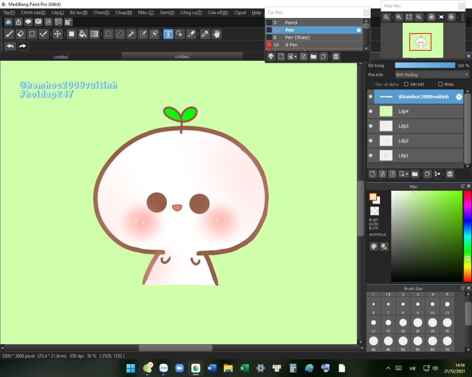Image resolution: width=472 pixels, height=377 pixels.
Task: Click the navigator preview thumbnail
Action: click(423, 41)
